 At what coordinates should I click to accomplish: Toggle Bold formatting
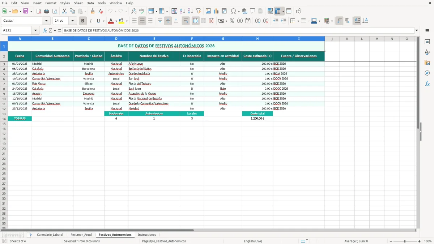(82, 21)
